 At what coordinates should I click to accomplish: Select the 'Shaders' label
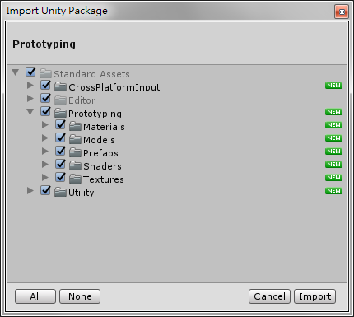pos(102,166)
